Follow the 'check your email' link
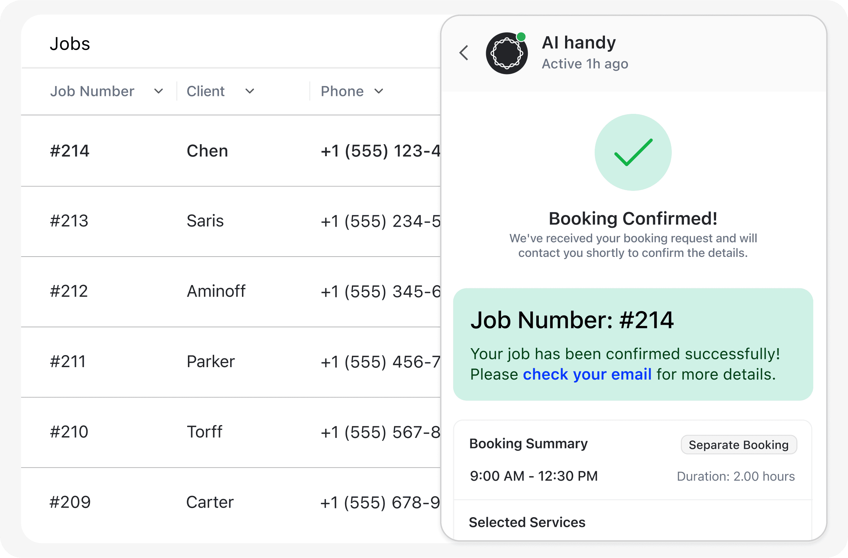This screenshot has width=848, height=558. coord(587,374)
